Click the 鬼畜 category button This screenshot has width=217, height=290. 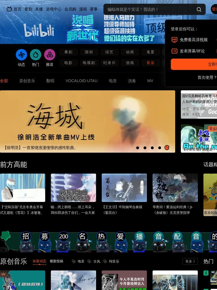click(x=151, y=52)
